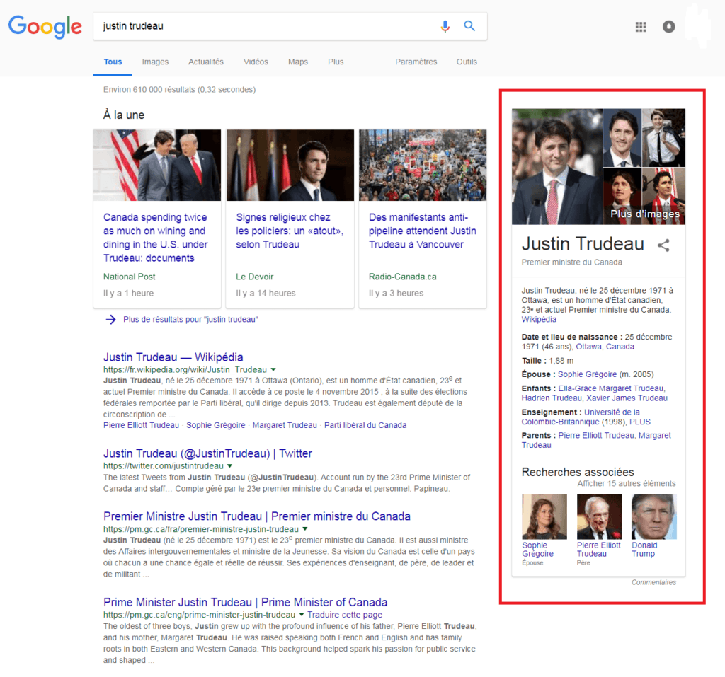This screenshot has height=677, width=725.
Task: Click Environ 610 000 résultats text
Action: pyautogui.click(x=179, y=90)
